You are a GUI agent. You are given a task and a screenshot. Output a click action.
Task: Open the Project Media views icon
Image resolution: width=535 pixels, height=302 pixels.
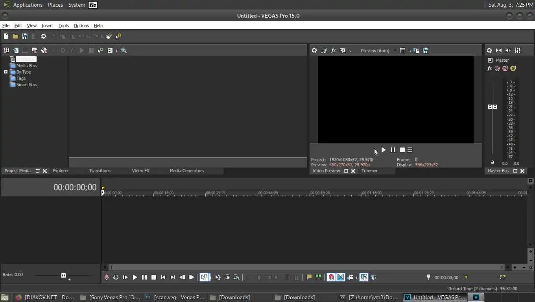110,50
